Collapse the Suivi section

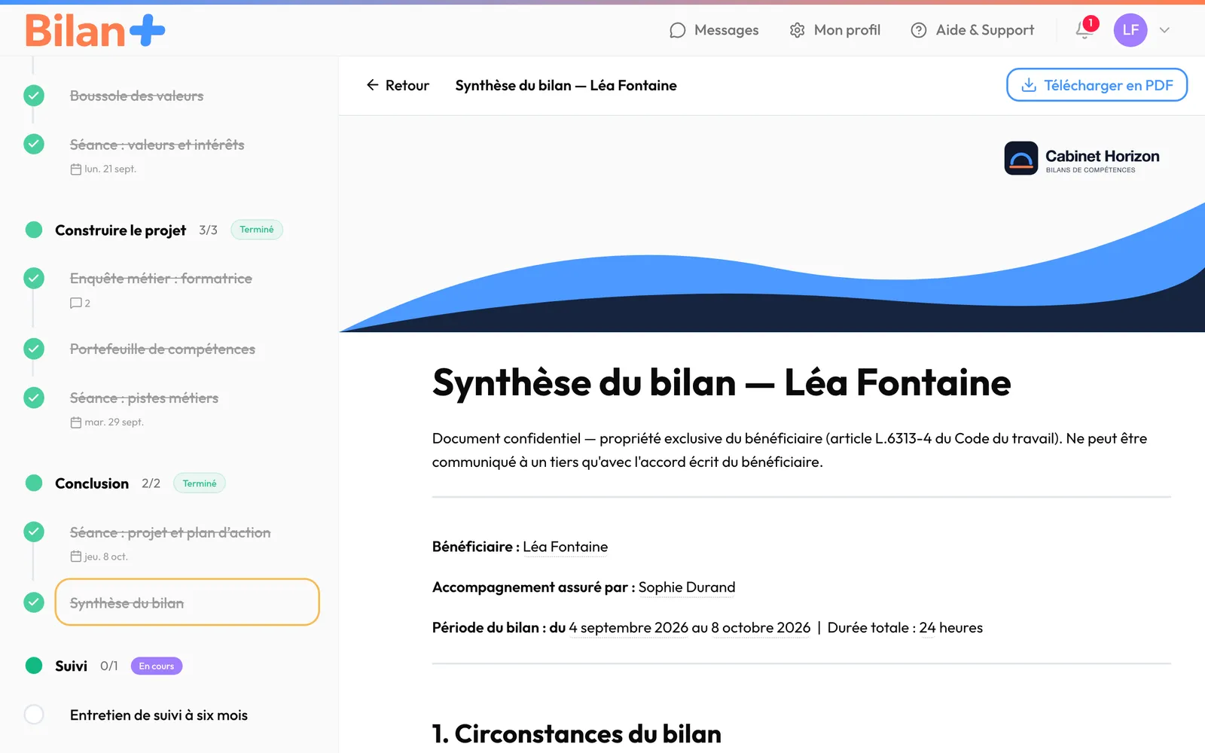pyautogui.click(x=71, y=666)
